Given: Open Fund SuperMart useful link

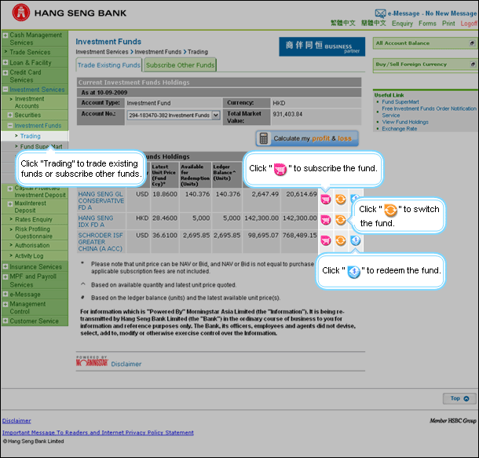Looking at the screenshot, I should coord(400,102).
